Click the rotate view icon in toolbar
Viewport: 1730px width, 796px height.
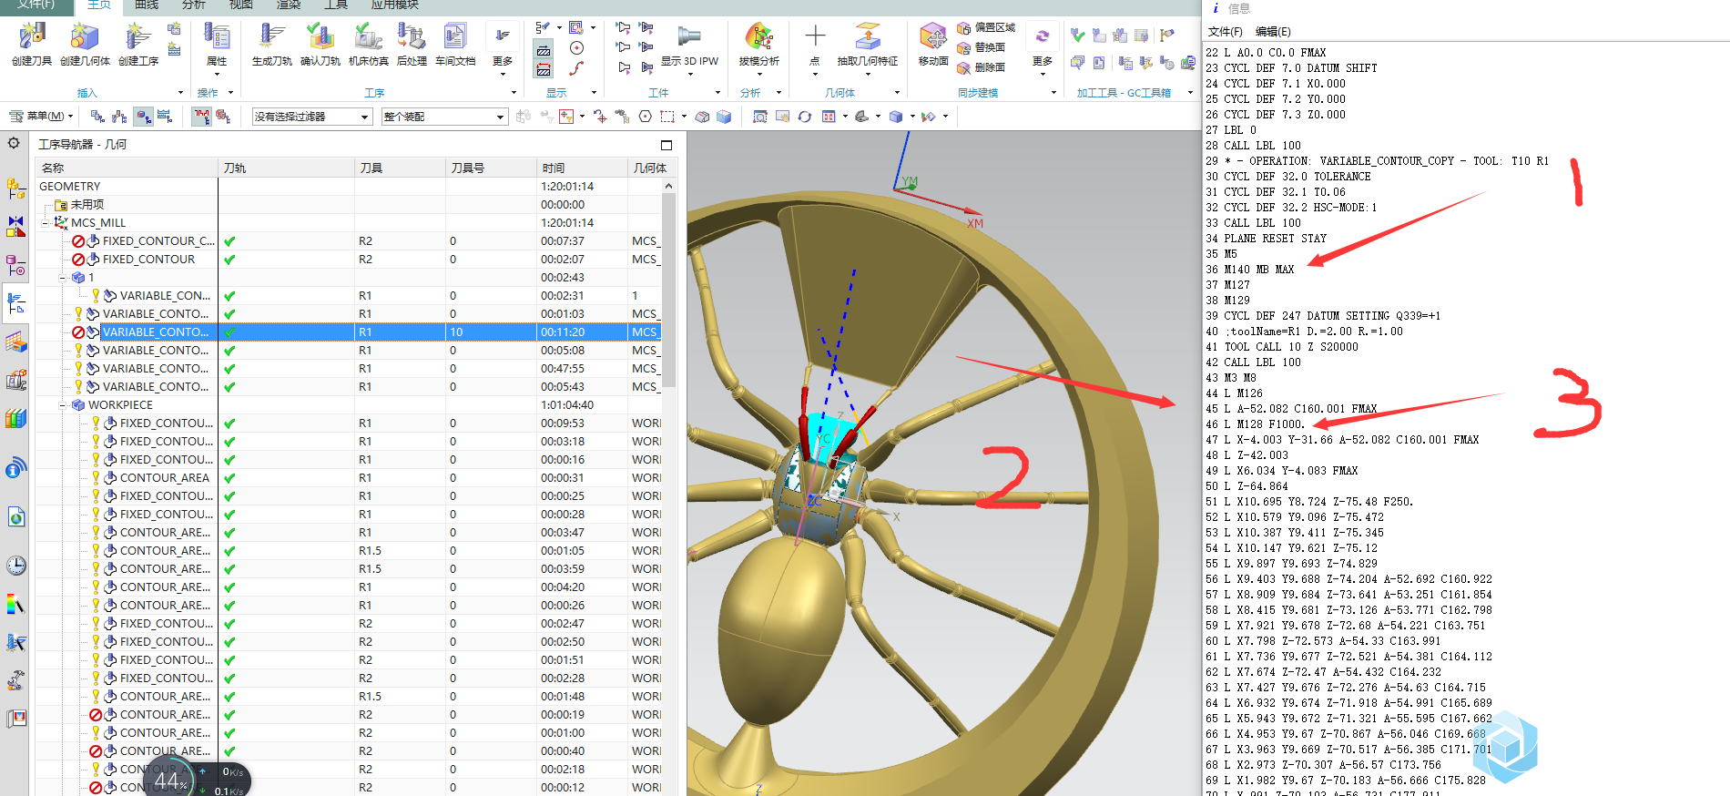[805, 117]
